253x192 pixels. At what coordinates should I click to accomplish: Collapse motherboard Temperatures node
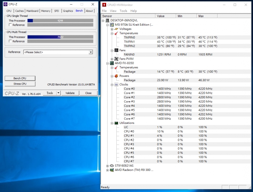click(x=112, y=33)
